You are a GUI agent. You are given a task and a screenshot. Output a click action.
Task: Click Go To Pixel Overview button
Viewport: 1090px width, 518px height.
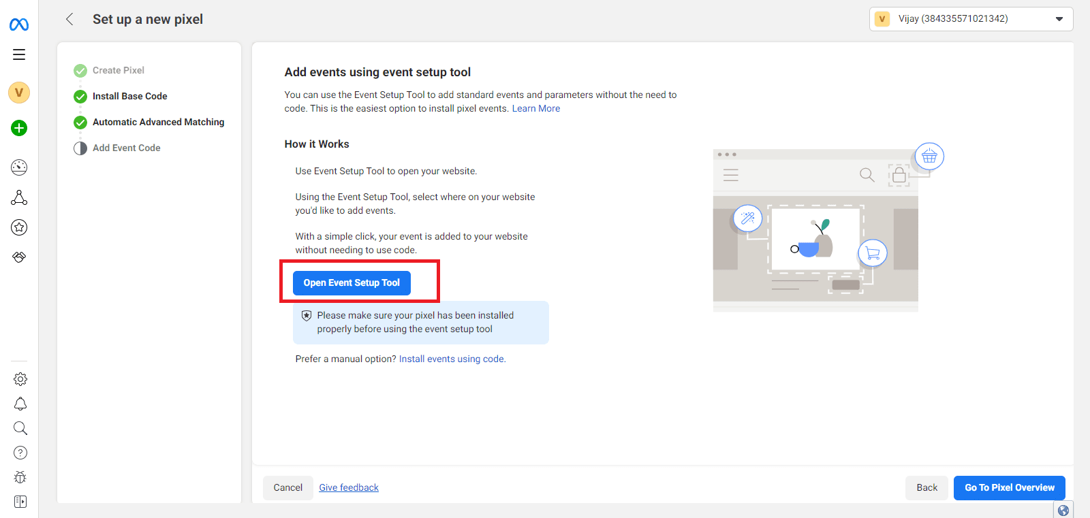point(1009,487)
